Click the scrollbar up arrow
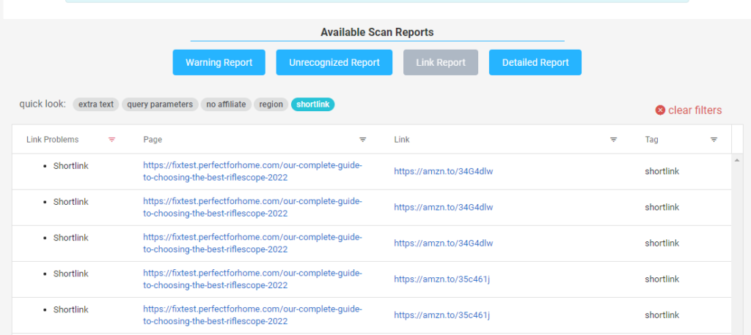This screenshot has width=751, height=335. [736, 160]
